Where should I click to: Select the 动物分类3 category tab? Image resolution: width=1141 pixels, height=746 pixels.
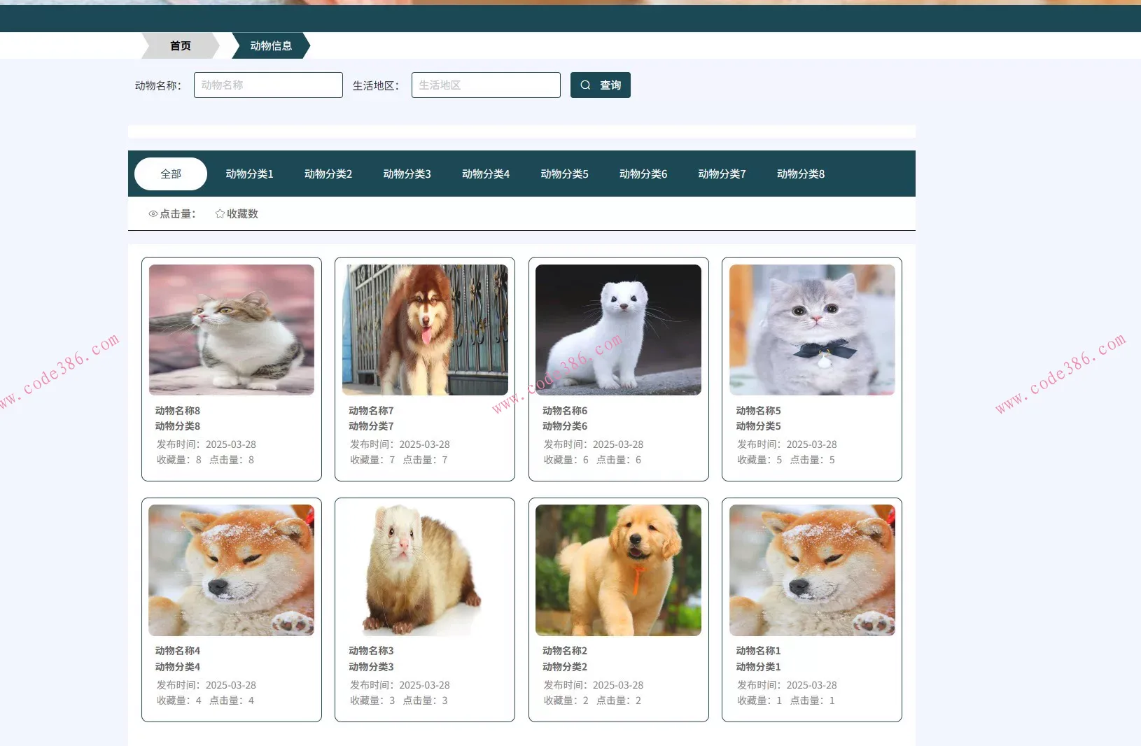[x=407, y=174]
